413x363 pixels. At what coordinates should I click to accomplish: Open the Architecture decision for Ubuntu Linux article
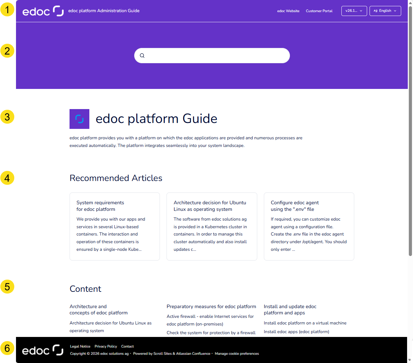tap(210, 206)
